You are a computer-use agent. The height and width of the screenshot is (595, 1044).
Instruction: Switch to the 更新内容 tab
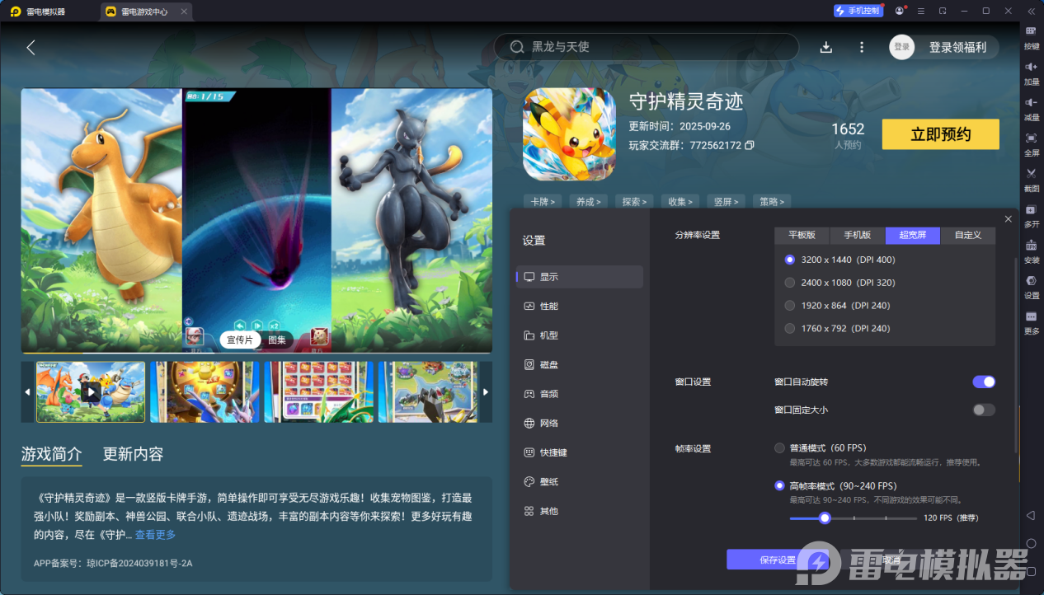(x=131, y=454)
